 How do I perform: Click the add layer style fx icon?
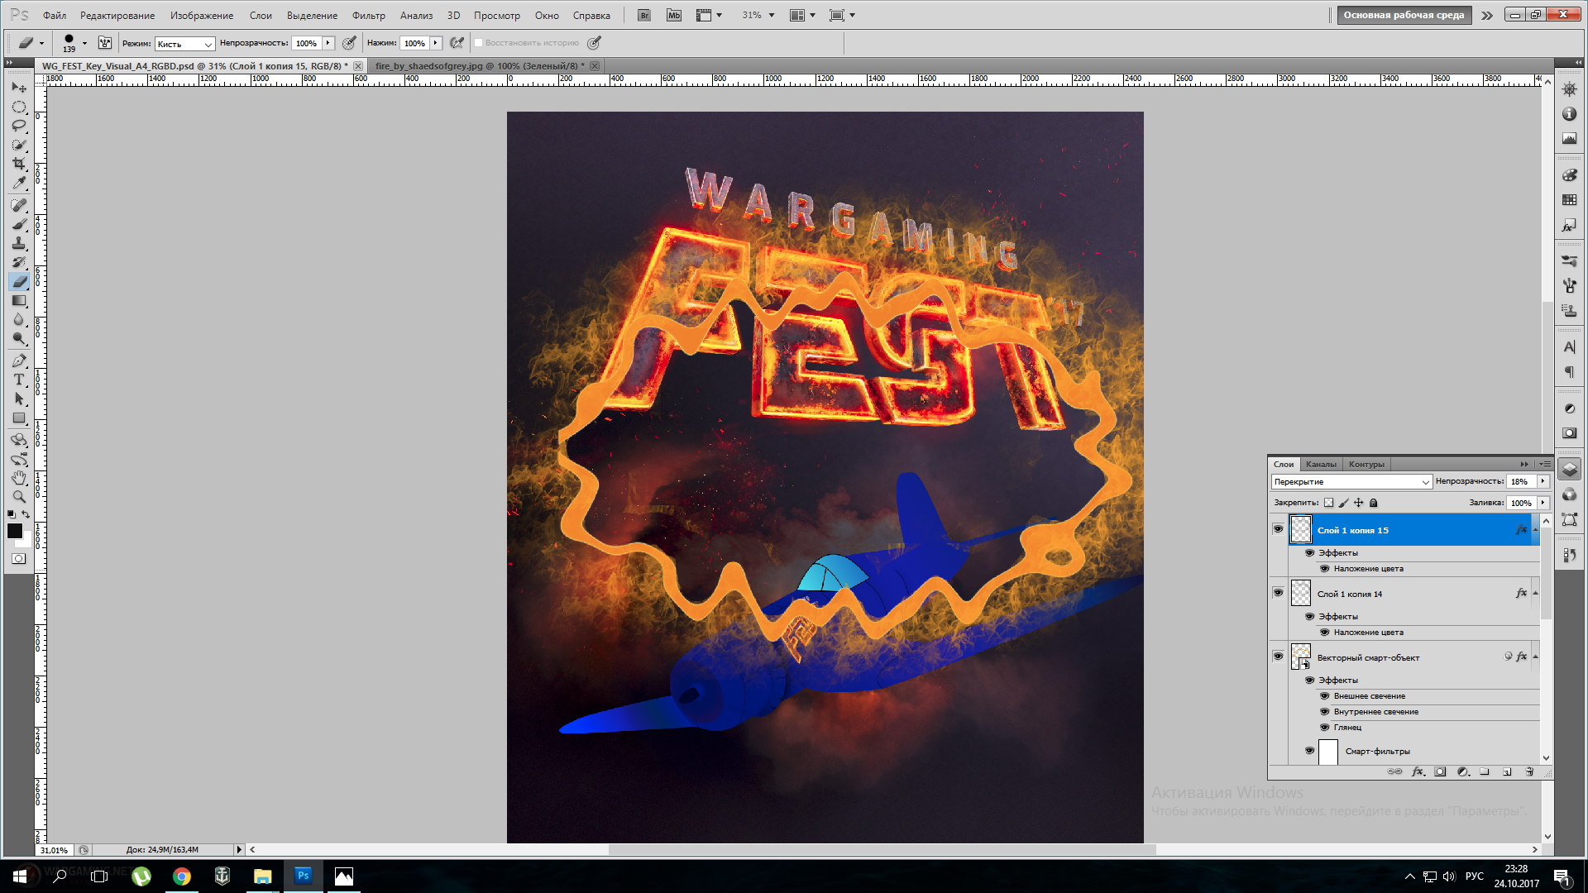[x=1418, y=771]
